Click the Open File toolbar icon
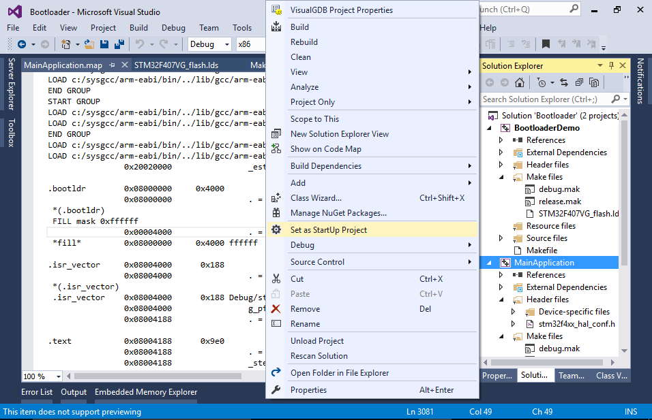The image size is (652, 420). click(x=89, y=44)
